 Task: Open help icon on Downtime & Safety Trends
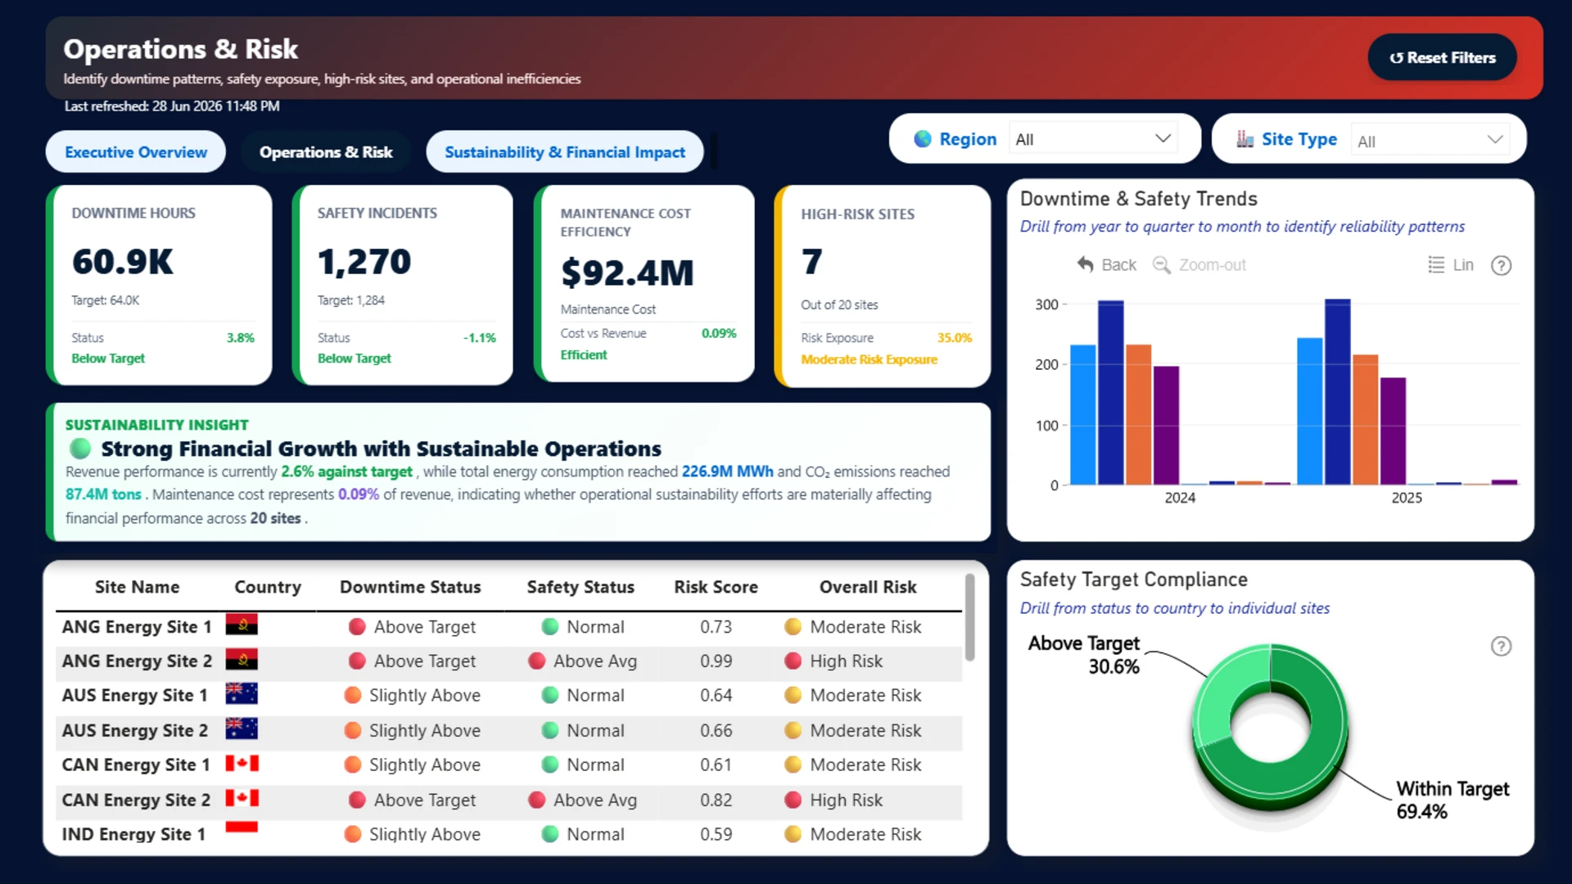(x=1501, y=265)
